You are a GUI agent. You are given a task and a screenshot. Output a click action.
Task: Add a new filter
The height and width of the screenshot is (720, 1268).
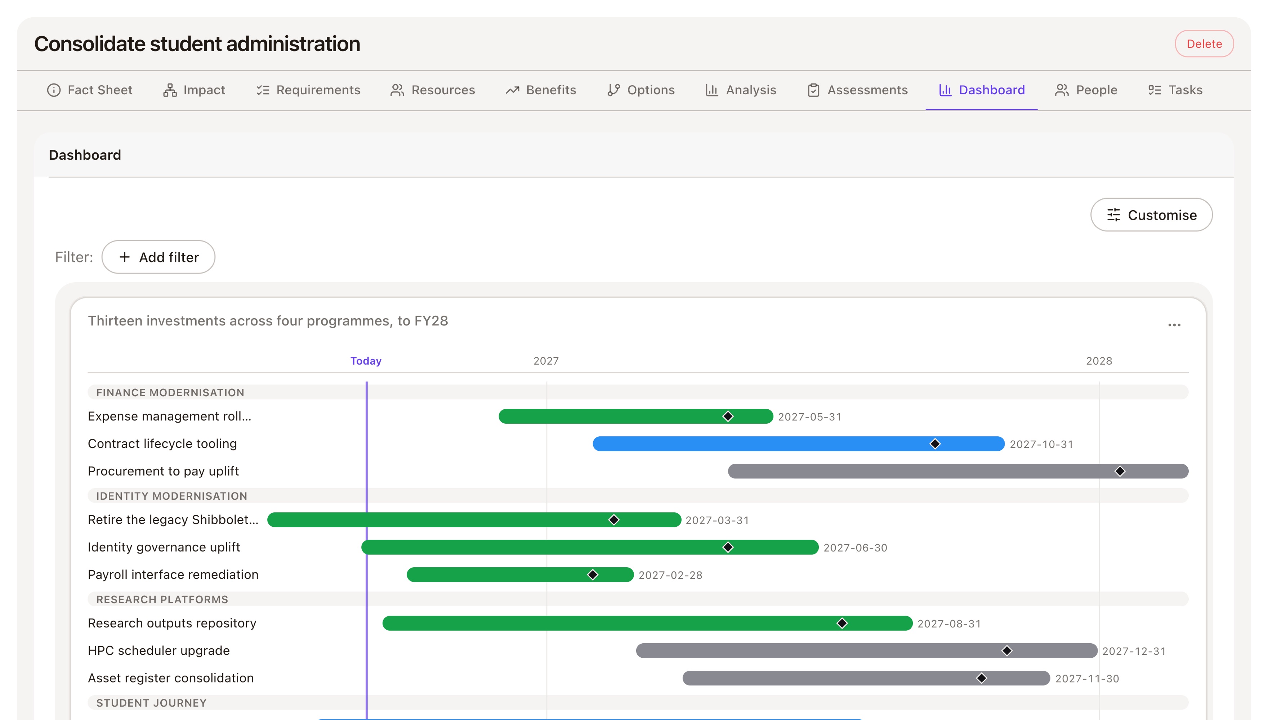(x=158, y=257)
